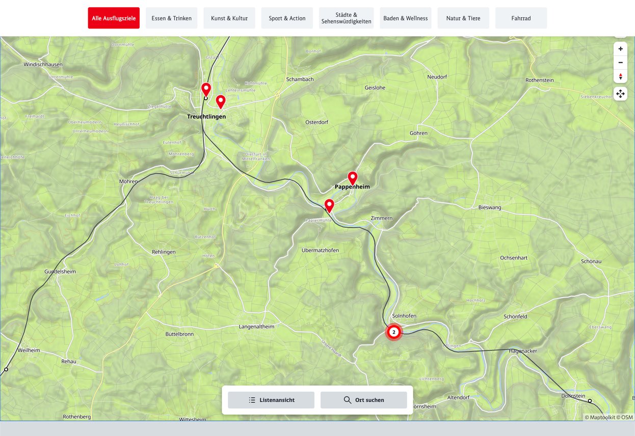Switch to Listenansicht view
The image size is (635, 436).
click(271, 400)
